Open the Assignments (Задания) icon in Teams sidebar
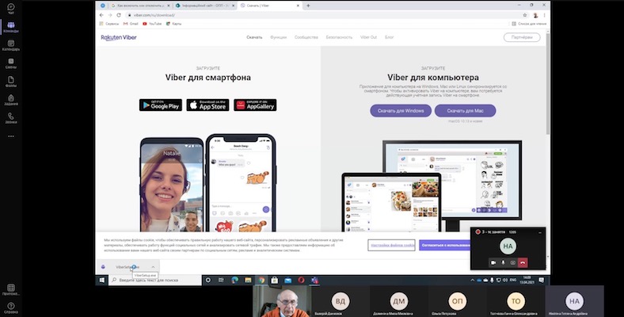This screenshot has width=624, height=317. pyautogui.click(x=11, y=100)
